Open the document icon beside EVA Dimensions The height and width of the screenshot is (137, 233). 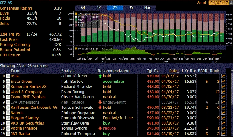[x=8, y=102]
